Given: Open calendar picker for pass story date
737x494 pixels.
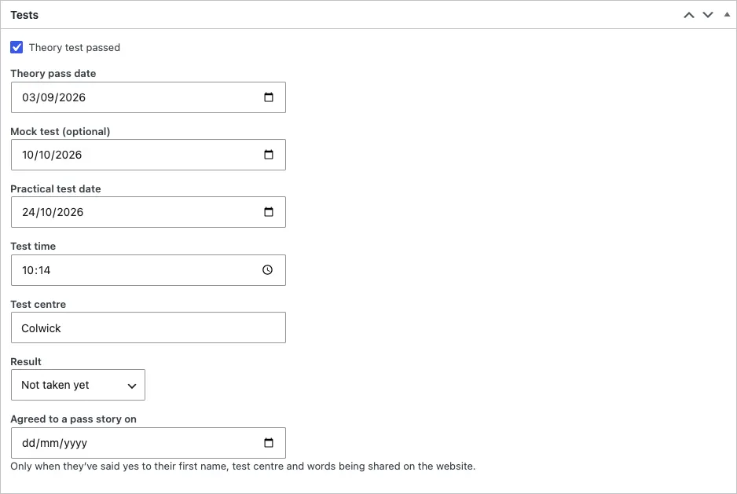Looking at the screenshot, I should tap(269, 443).
